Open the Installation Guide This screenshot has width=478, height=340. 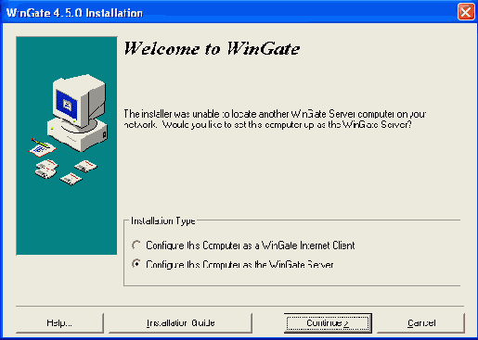pyautogui.click(x=180, y=323)
